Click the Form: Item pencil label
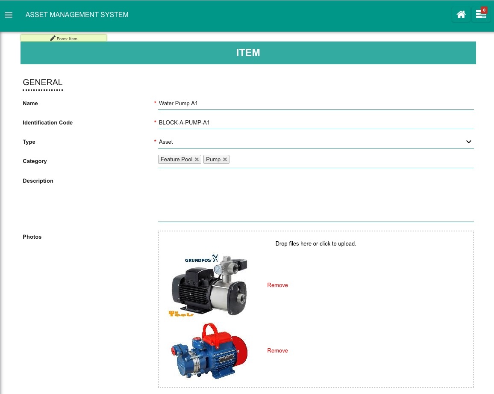Image resolution: width=494 pixels, height=394 pixels. coord(64,39)
